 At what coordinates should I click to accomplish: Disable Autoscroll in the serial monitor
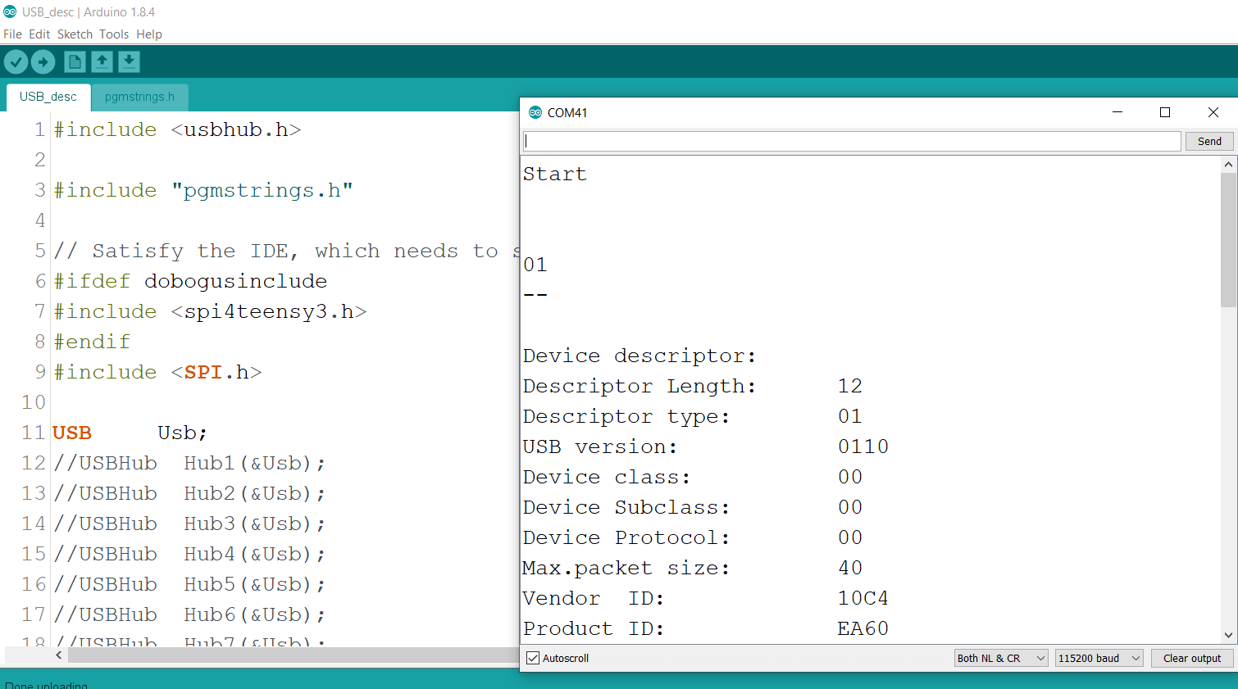pyautogui.click(x=533, y=657)
